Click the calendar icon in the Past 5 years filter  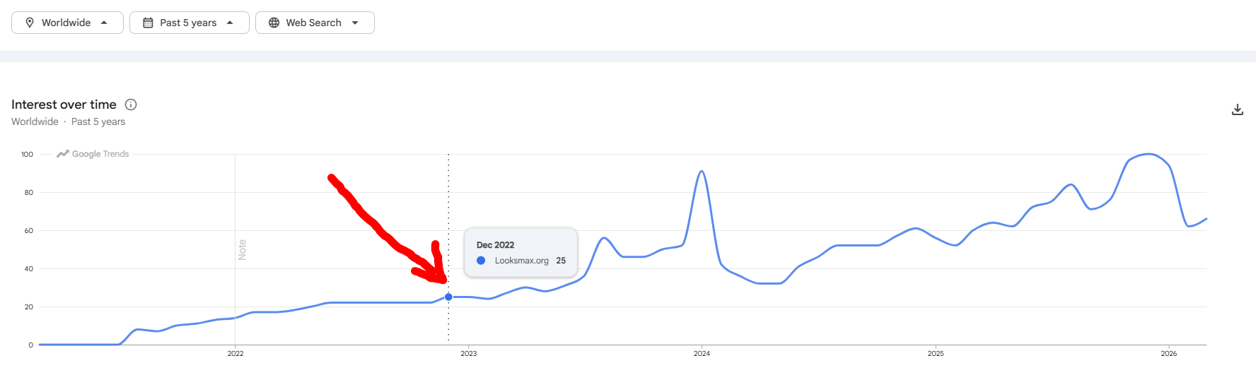pyautogui.click(x=148, y=23)
